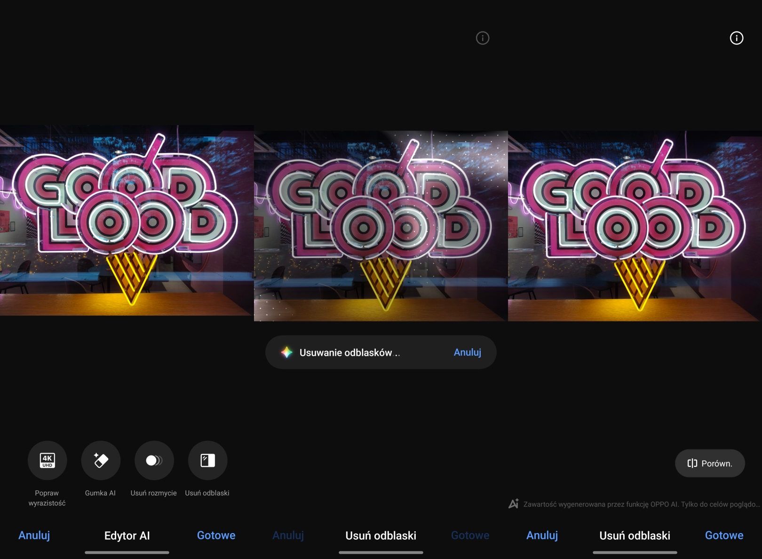Select the Gumka AI eraser tool
This screenshot has height=559, width=762.
101,460
